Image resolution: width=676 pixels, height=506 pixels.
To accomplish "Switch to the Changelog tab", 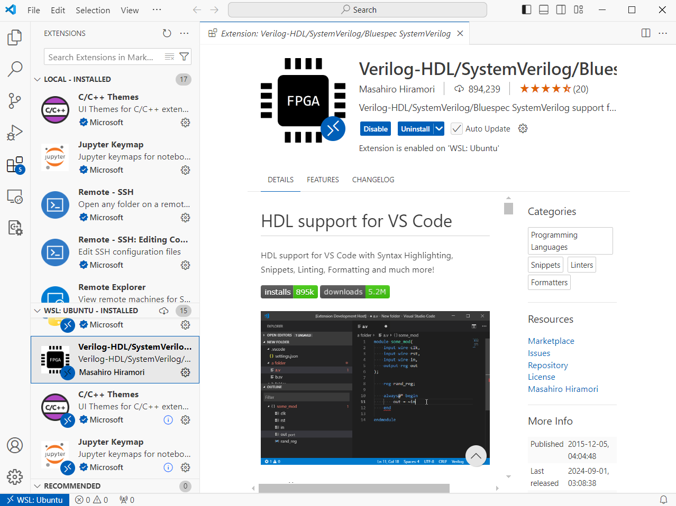I will (x=373, y=180).
